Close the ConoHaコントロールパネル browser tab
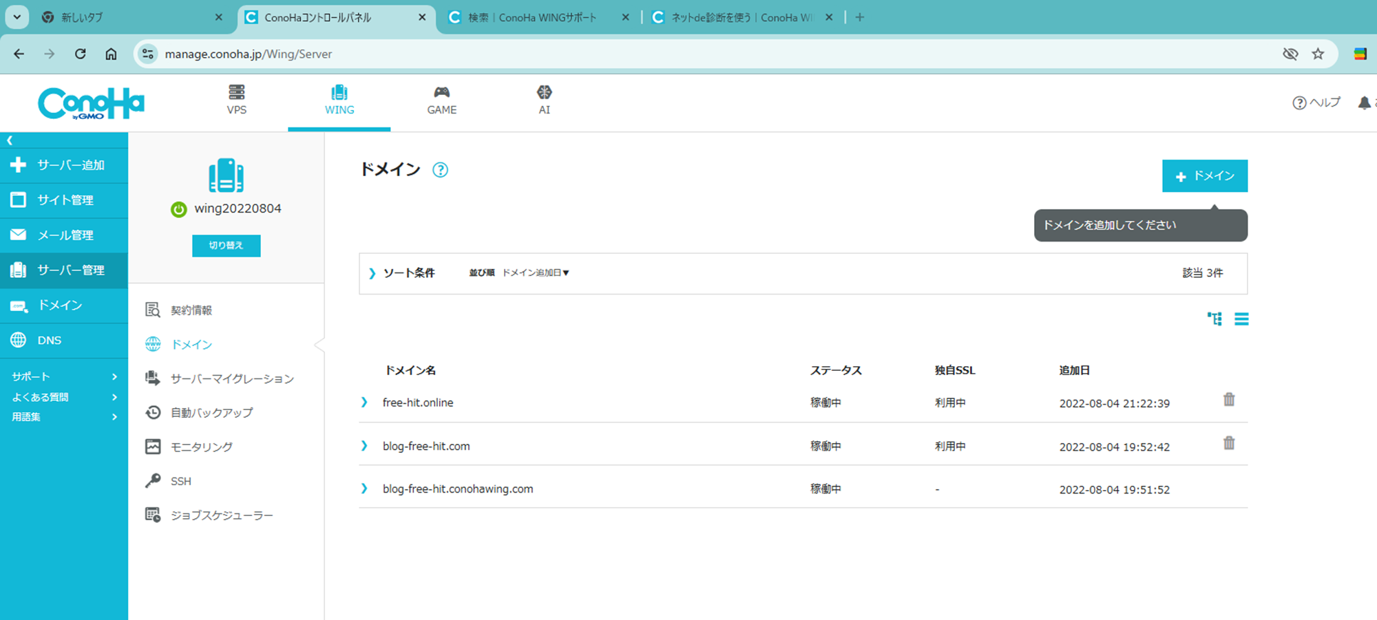This screenshot has width=1377, height=620. coord(422,17)
